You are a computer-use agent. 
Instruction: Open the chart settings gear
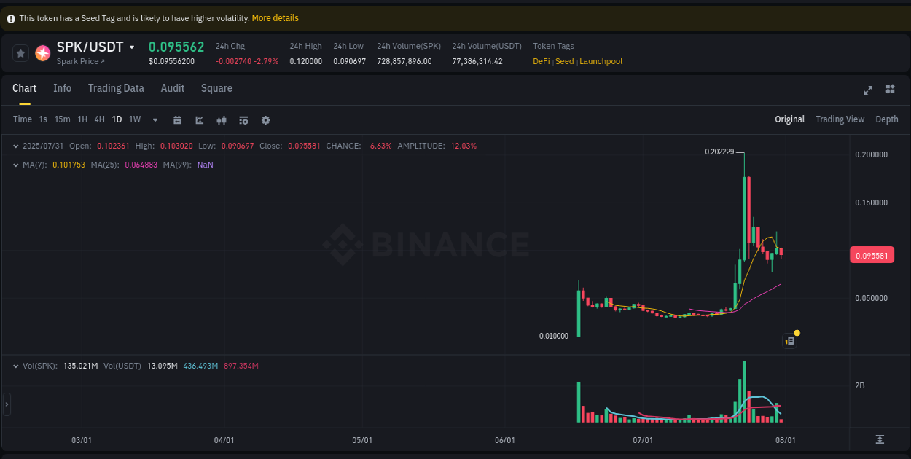(x=265, y=119)
